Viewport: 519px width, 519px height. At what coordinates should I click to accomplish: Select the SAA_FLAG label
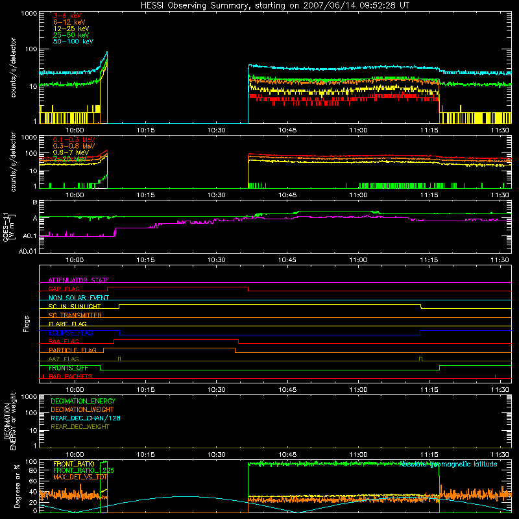click(64, 341)
